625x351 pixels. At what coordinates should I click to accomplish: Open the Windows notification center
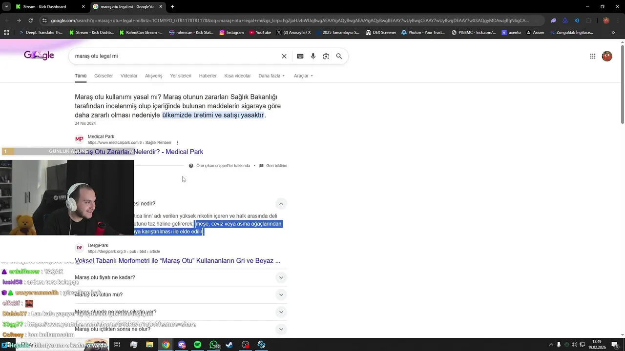615,345
